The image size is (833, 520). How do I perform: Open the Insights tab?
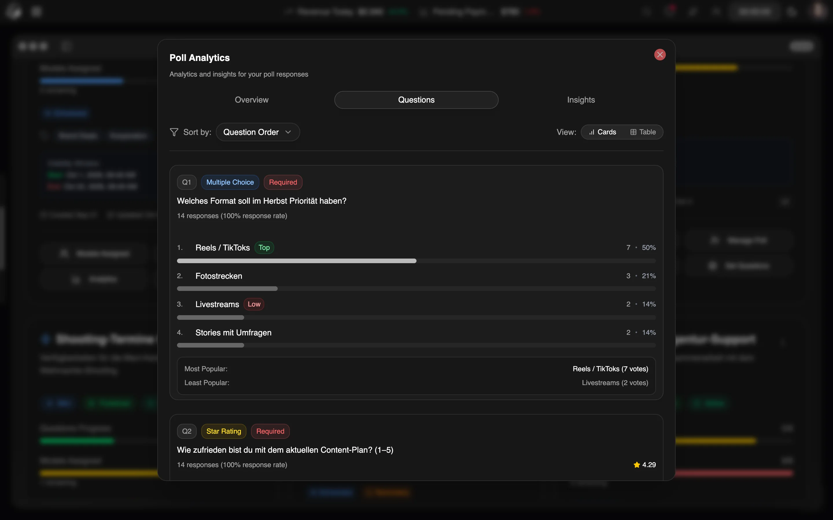tap(581, 100)
